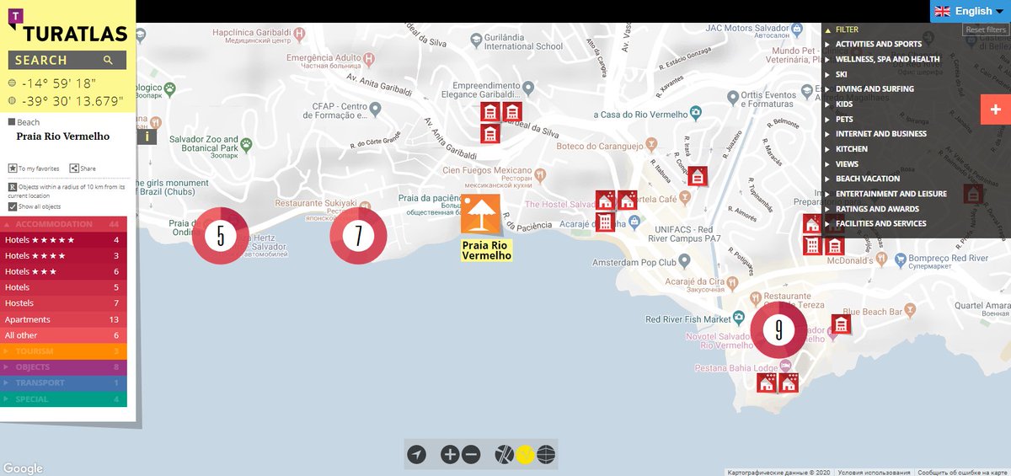This screenshot has width=1011, height=476.
Task: Click longitude value -39° 30' 13.679"
Action: (x=72, y=100)
